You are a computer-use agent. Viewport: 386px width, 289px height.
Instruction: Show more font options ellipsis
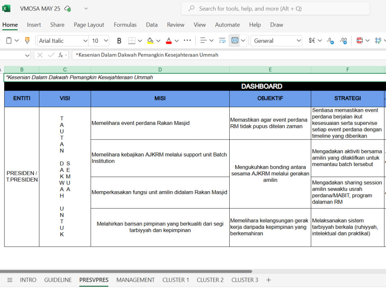pyautogui.click(x=187, y=40)
